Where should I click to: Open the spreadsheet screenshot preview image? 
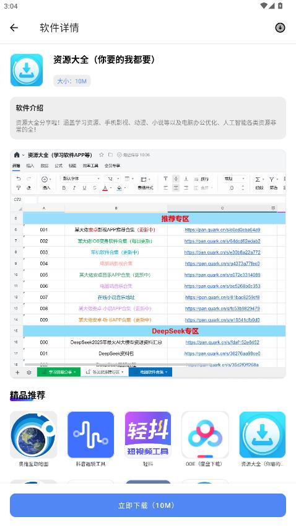[148, 264]
